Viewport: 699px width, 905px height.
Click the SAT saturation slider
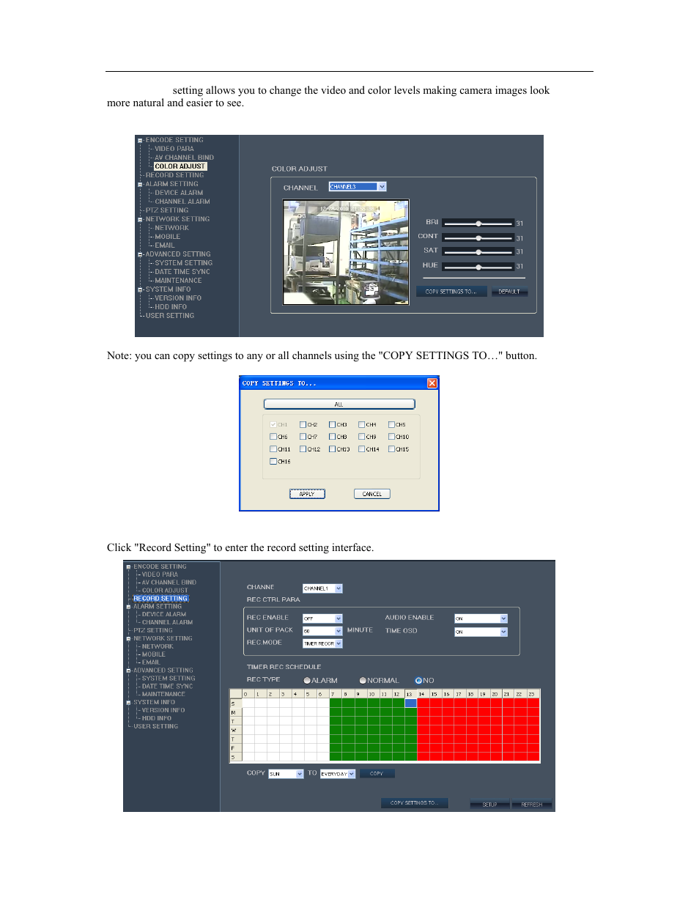point(478,252)
